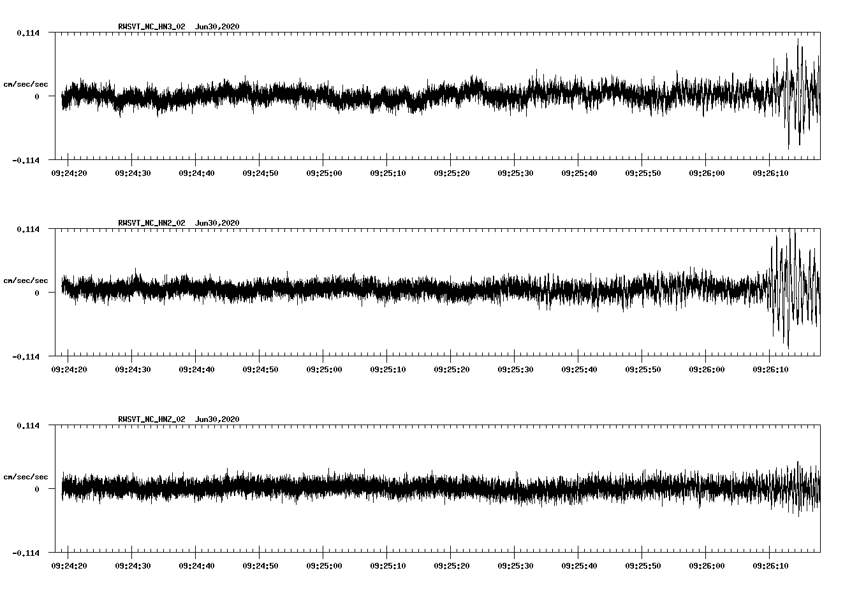This screenshot has height=589, width=866.
Task: Click the zero amplitude label on HNZ axis
Action: 37,489
